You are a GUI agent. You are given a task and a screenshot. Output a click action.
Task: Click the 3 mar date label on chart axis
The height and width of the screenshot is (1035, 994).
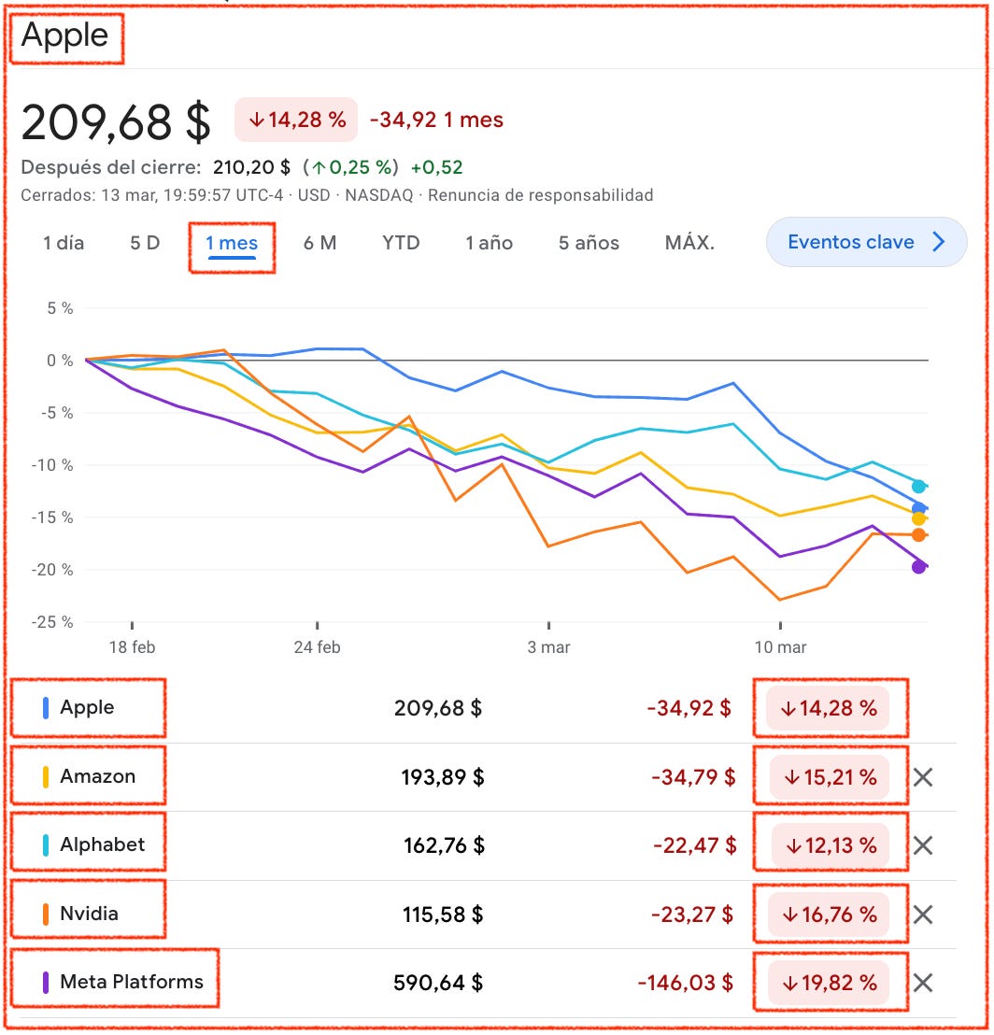click(548, 647)
